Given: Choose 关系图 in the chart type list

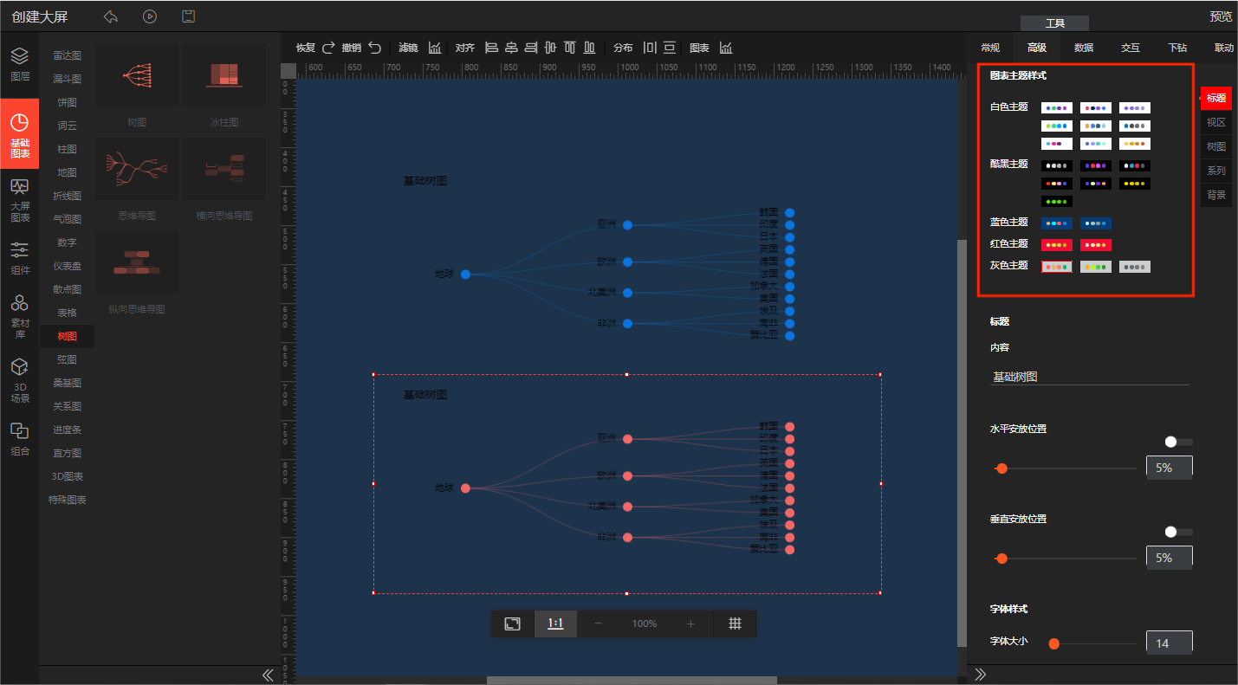Looking at the screenshot, I should [67, 406].
